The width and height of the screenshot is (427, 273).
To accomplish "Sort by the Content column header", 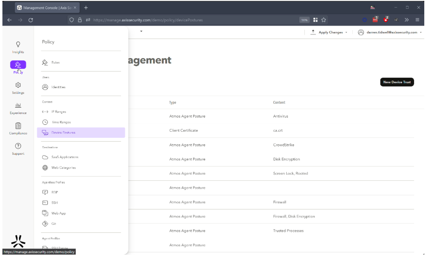I will (279, 103).
